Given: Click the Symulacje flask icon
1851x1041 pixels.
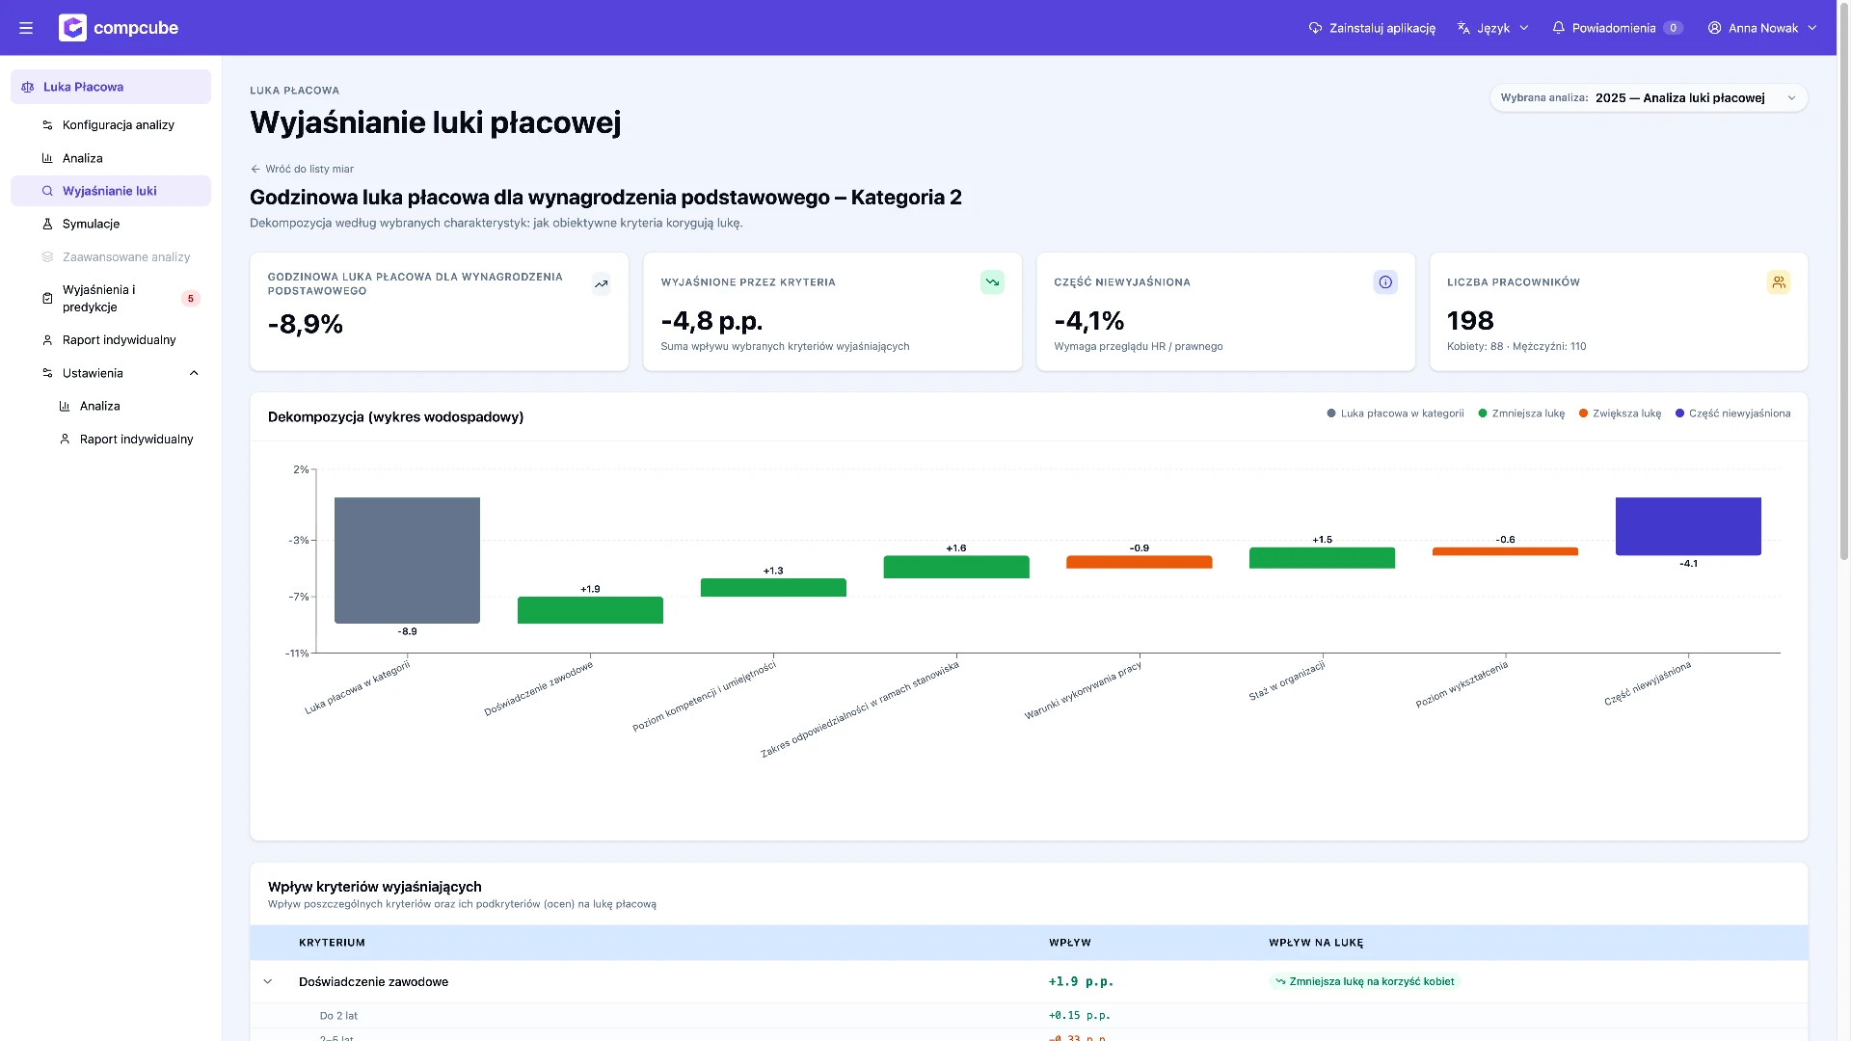Looking at the screenshot, I should point(47,224).
